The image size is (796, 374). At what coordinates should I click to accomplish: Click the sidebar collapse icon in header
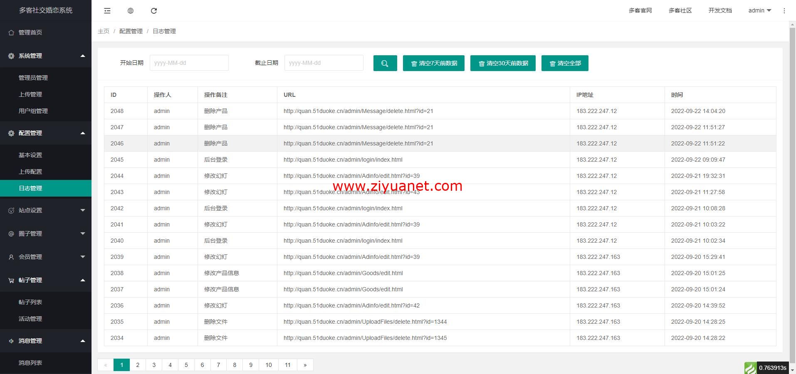click(107, 11)
